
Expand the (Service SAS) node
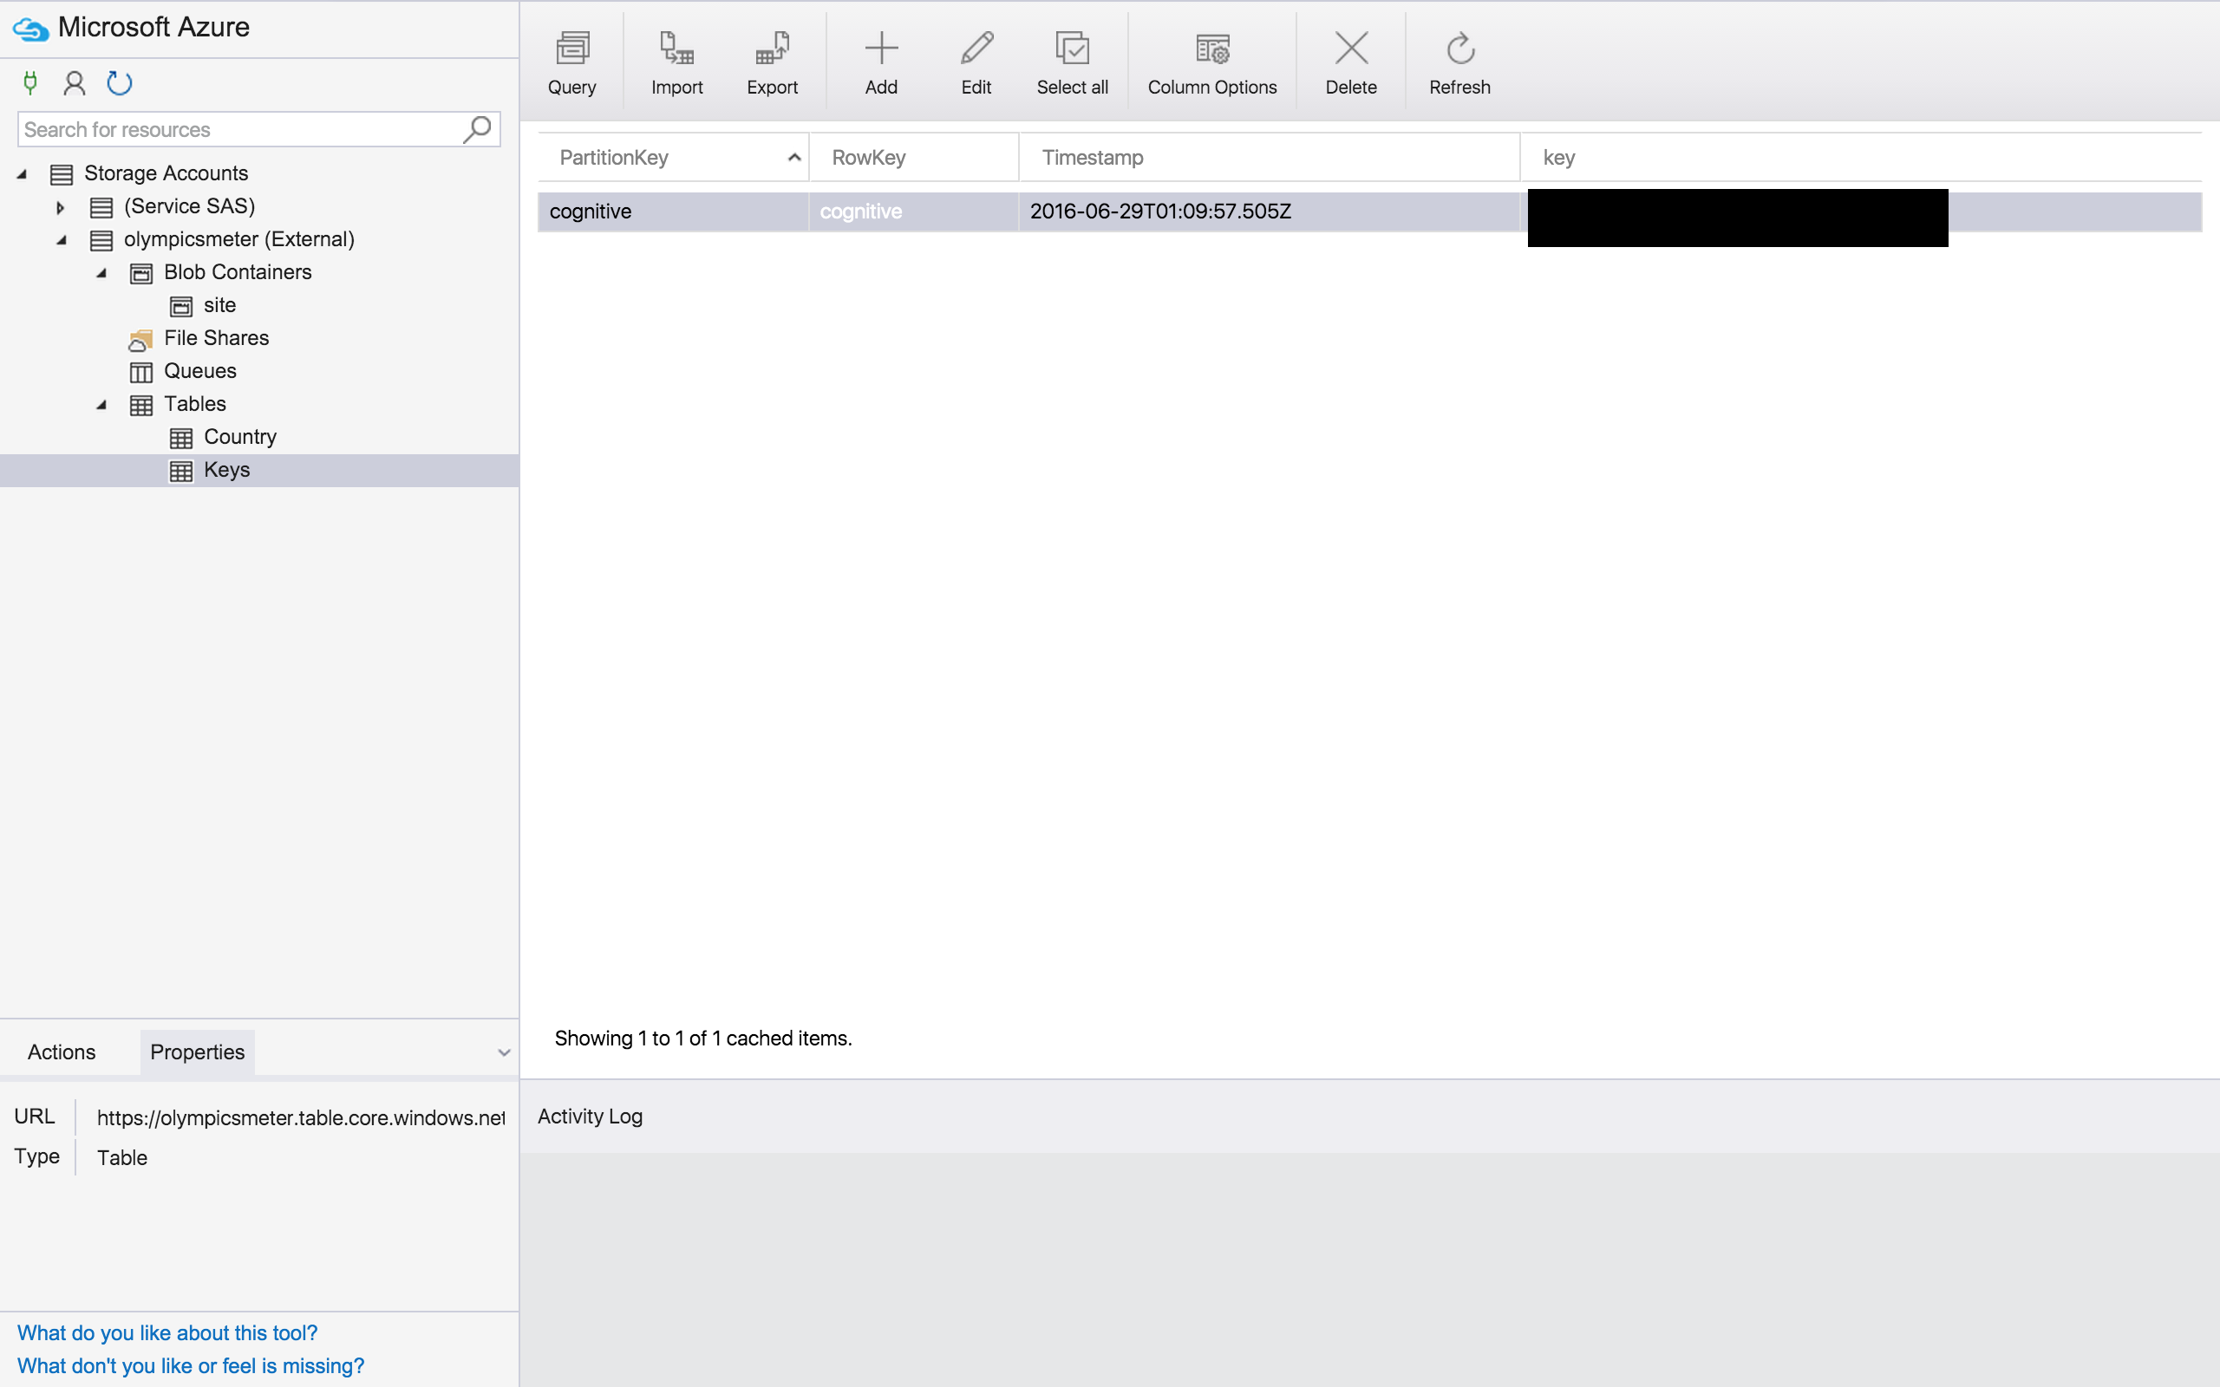(61, 207)
